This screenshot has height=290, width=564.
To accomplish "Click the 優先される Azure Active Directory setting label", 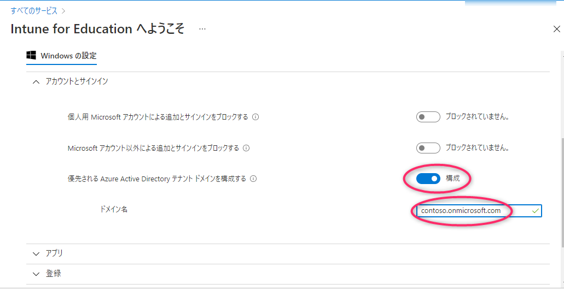I will pos(157,179).
